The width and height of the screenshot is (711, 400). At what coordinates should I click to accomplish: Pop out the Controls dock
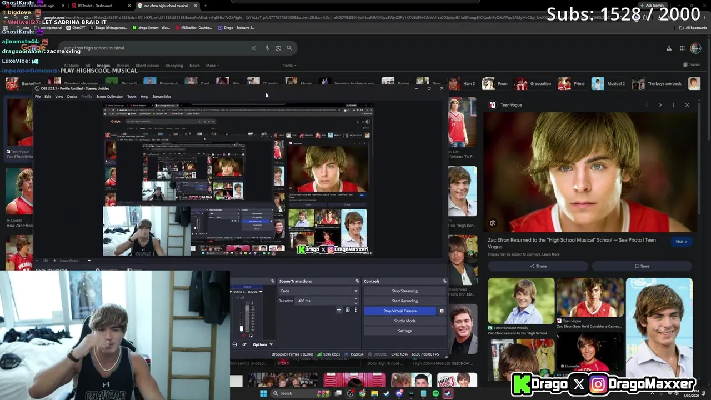point(444,281)
